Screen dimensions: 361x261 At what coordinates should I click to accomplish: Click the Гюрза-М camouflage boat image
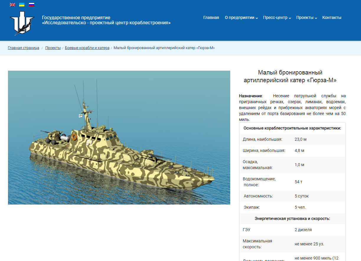pos(119,137)
